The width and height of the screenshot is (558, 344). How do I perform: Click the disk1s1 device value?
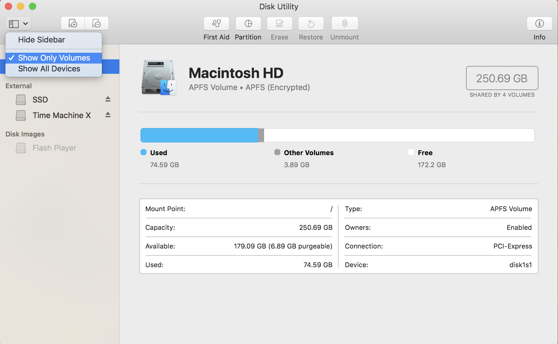coord(521,265)
